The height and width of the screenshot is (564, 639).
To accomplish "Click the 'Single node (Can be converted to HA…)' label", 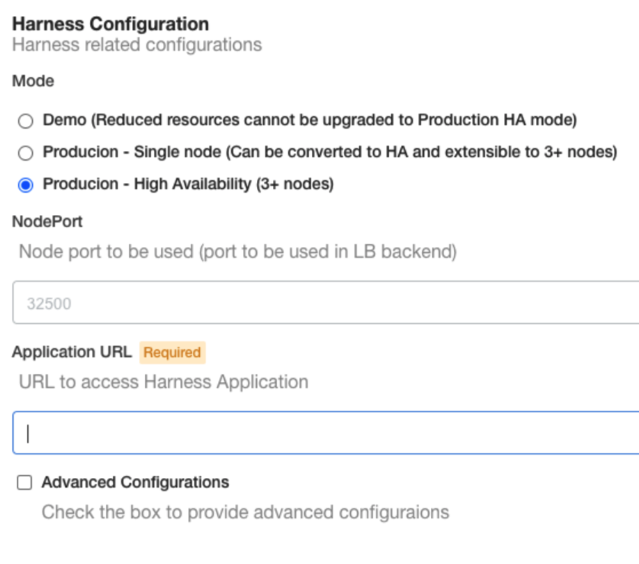I will 330,152.
